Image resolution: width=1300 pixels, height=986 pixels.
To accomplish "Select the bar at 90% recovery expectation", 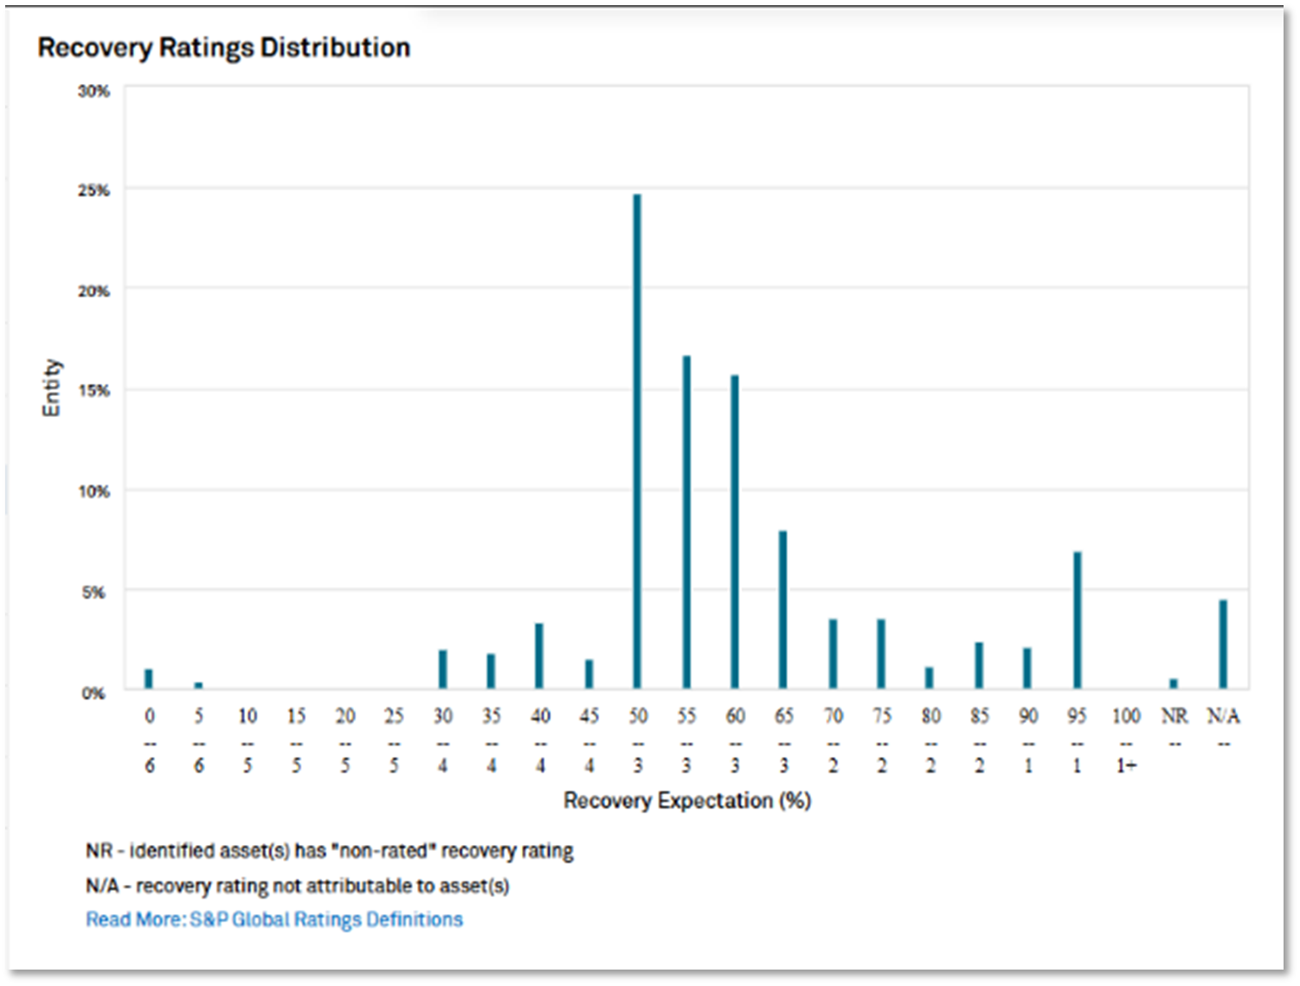I will (1027, 668).
